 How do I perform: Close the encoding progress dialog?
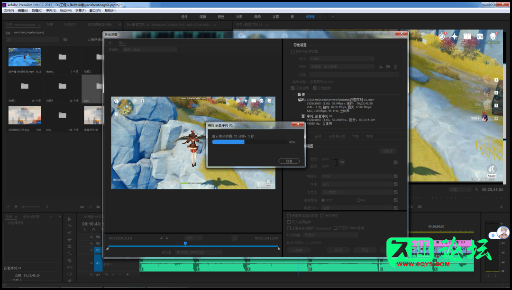click(x=298, y=124)
